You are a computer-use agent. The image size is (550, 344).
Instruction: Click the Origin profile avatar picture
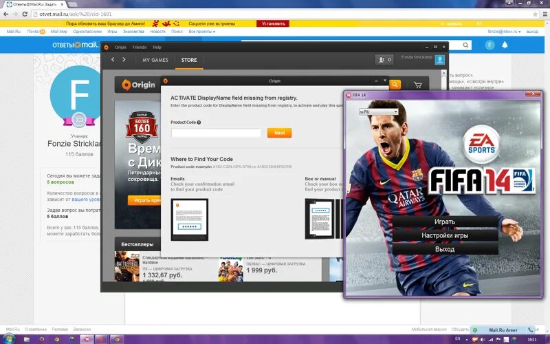point(440,60)
